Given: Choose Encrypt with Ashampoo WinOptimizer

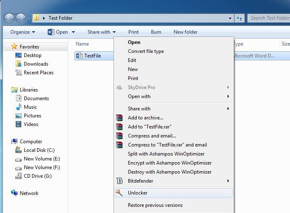Looking at the screenshot, I should coord(169,163).
